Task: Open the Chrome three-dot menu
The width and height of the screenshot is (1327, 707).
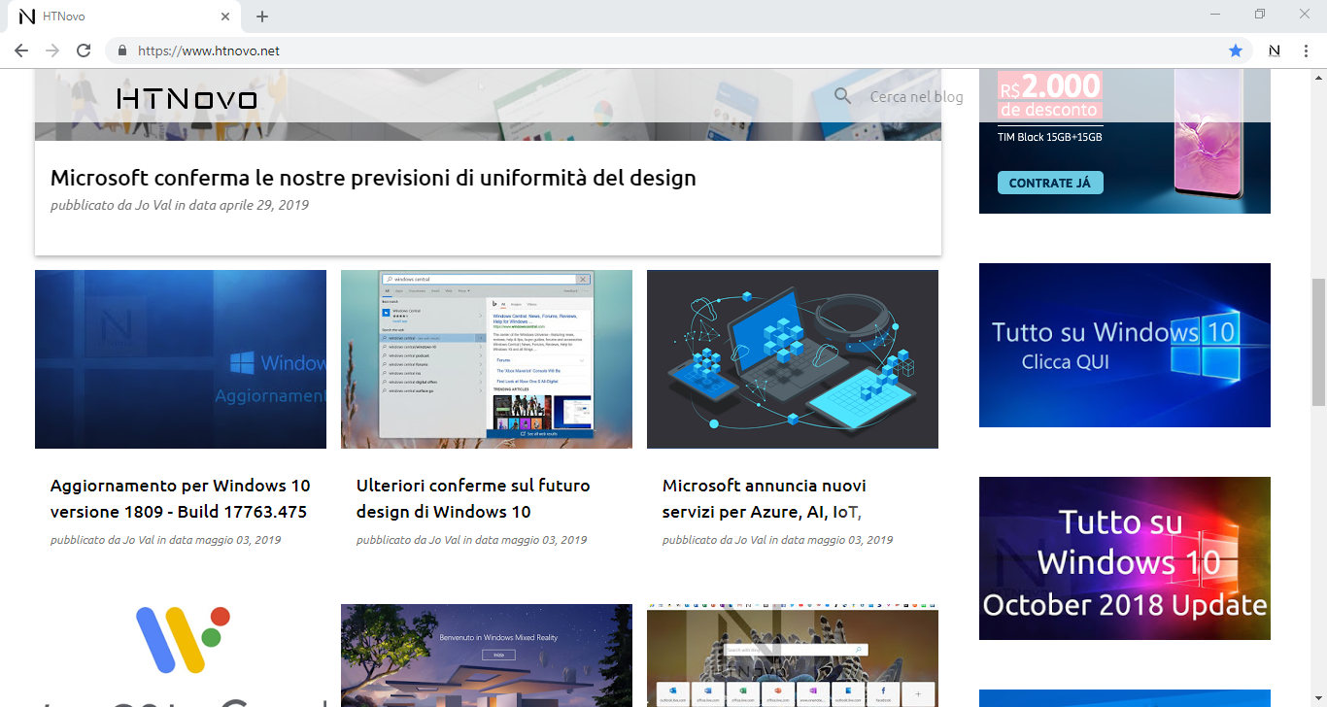Action: [1306, 50]
